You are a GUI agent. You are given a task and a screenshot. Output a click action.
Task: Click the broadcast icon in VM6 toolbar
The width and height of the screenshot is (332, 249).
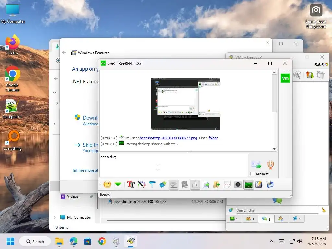coord(297,75)
